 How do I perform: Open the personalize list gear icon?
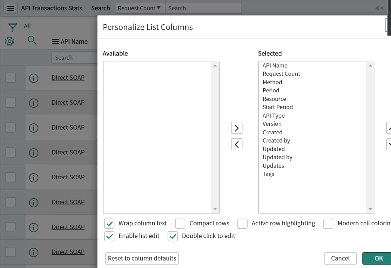click(10, 41)
